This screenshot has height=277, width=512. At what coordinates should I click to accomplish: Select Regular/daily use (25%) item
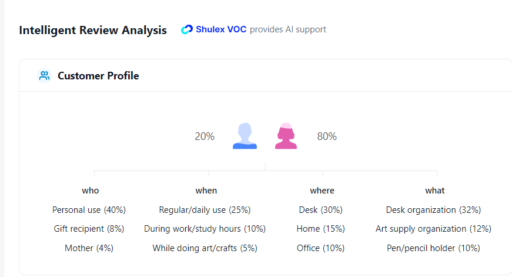point(205,210)
